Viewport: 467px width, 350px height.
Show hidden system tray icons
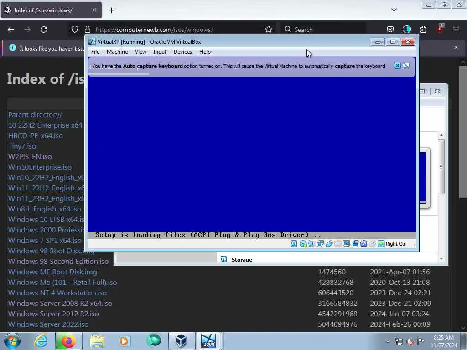click(388, 342)
